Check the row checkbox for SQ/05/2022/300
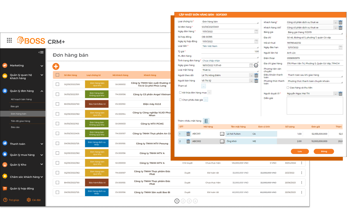The width and height of the screenshot is (354, 212). click(x=57, y=84)
